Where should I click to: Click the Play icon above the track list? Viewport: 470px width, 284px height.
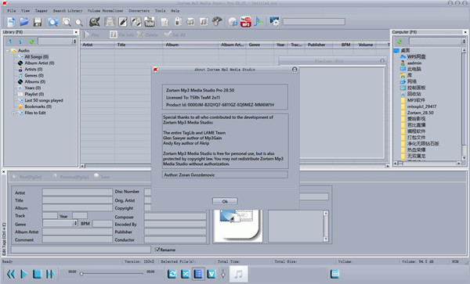(87, 34)
